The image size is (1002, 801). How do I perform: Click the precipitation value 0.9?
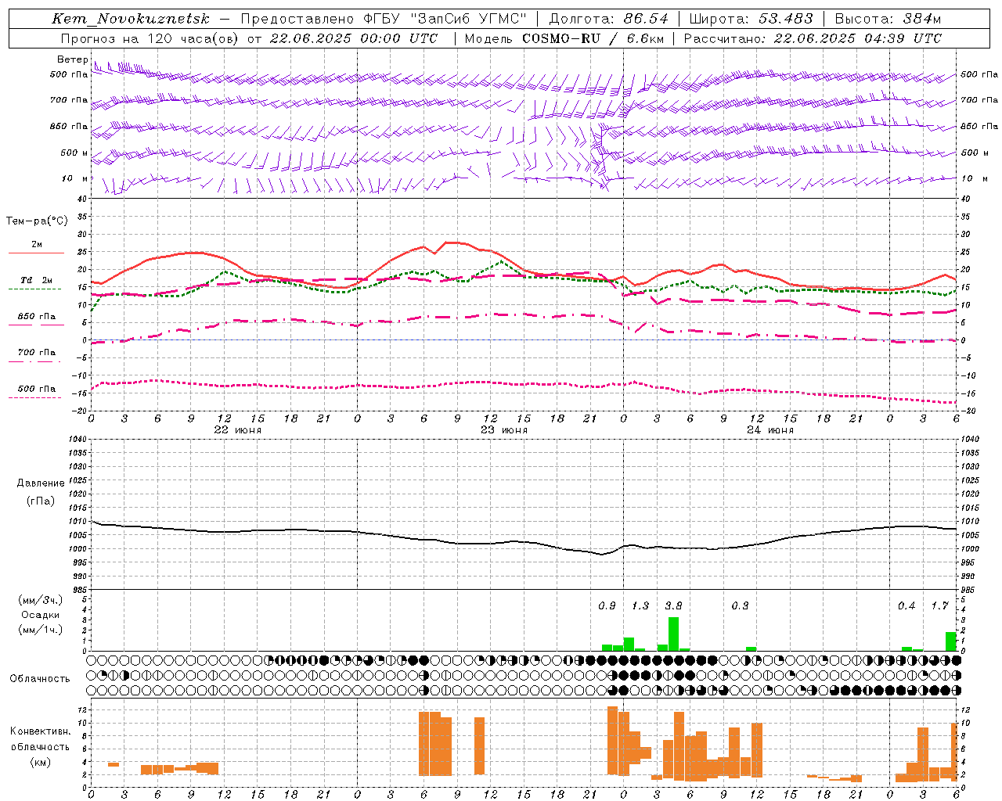pyautogui.click(x=607, y=605)
